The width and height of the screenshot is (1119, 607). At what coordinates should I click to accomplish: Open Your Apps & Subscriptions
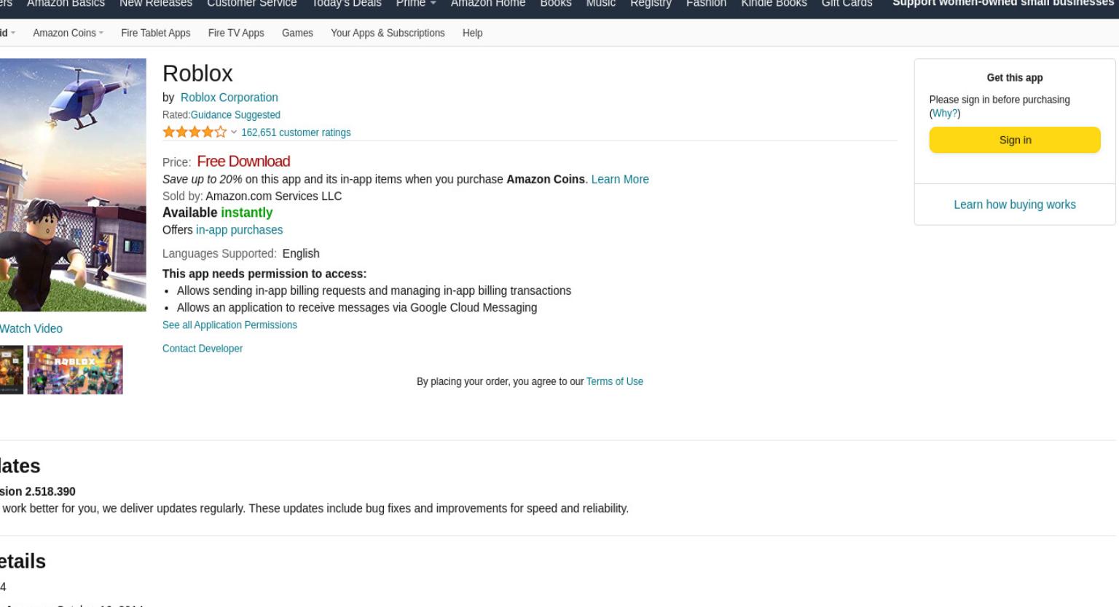click(x=388, y=33)
